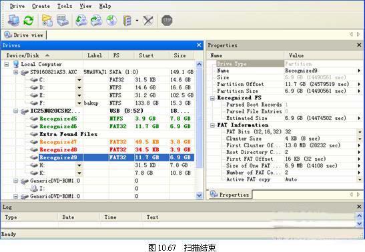Click the DVD drive I: icon
This screenshot has width=365, height=252.
point(34,188)
